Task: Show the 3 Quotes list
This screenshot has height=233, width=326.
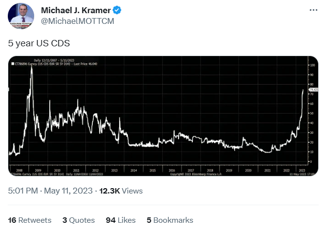Action: [79, 220]
